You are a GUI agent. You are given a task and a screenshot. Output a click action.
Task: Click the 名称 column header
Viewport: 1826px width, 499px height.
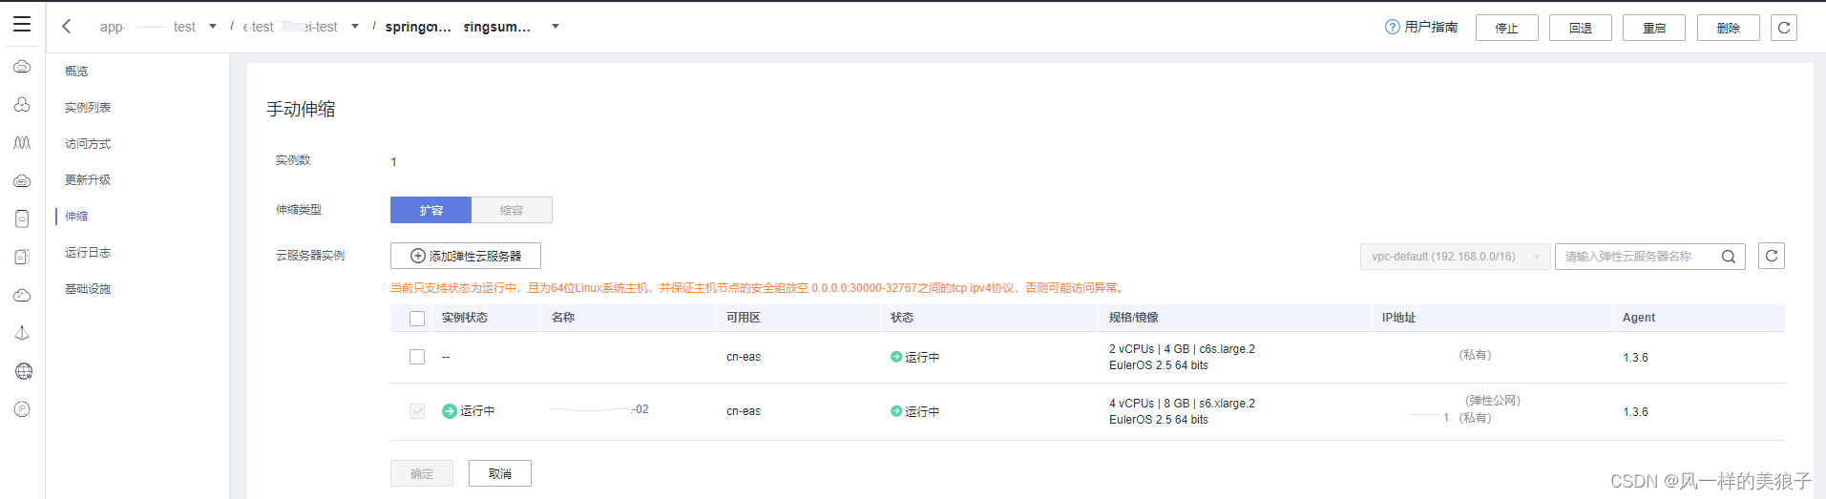(x=563, y=318)
